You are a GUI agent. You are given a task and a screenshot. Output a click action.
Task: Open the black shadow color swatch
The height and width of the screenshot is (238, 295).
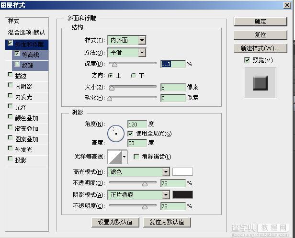[x=182, y=195]
